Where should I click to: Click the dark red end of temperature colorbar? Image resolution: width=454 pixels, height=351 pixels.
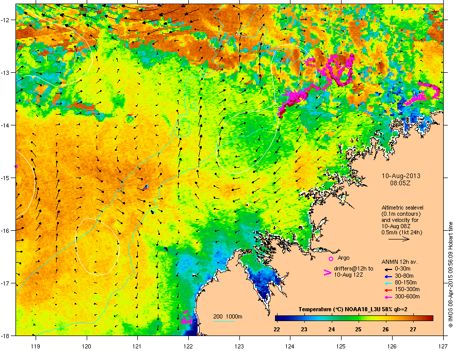tap(430, 318)
